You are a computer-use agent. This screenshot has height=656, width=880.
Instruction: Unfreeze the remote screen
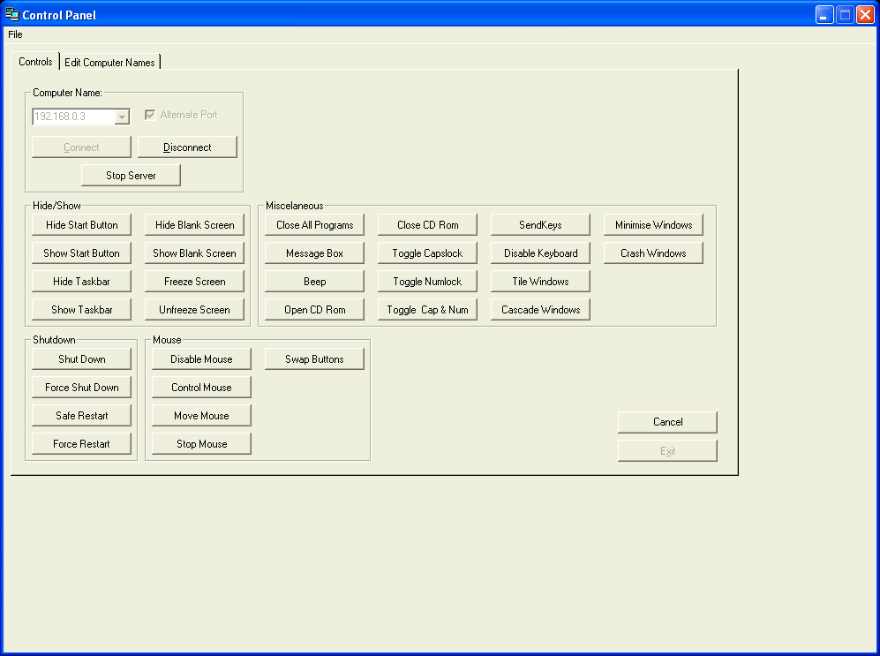click(194, 309)
